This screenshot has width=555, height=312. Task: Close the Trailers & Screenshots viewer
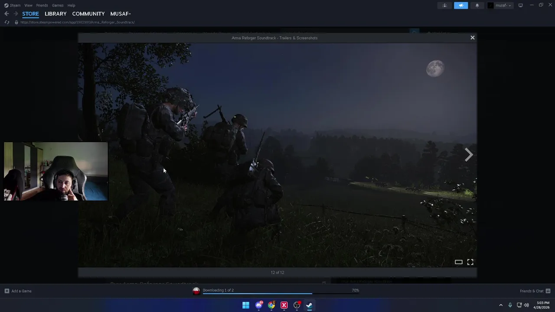click(473, 38)
